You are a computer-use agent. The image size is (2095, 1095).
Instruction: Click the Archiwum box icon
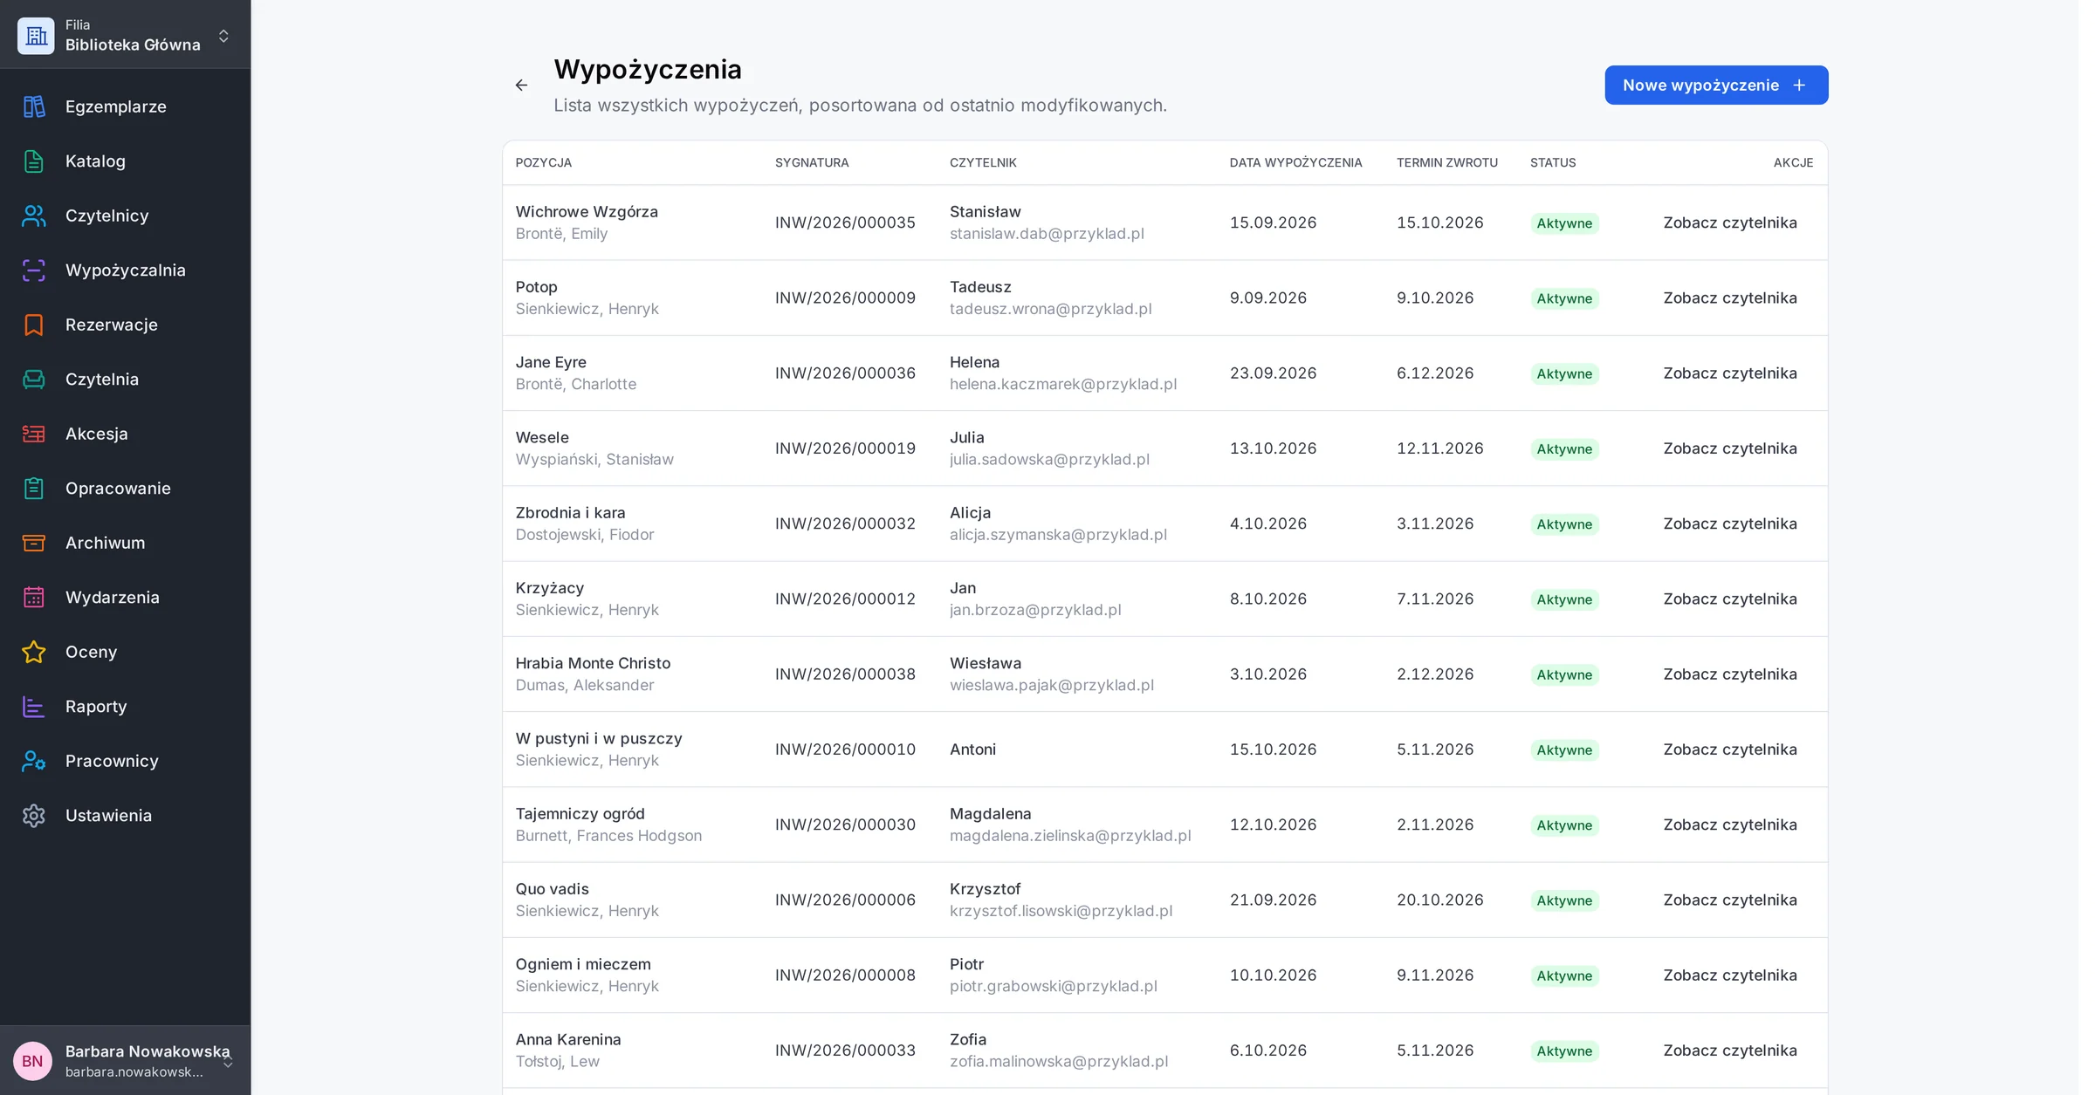[x=33, y=543]
